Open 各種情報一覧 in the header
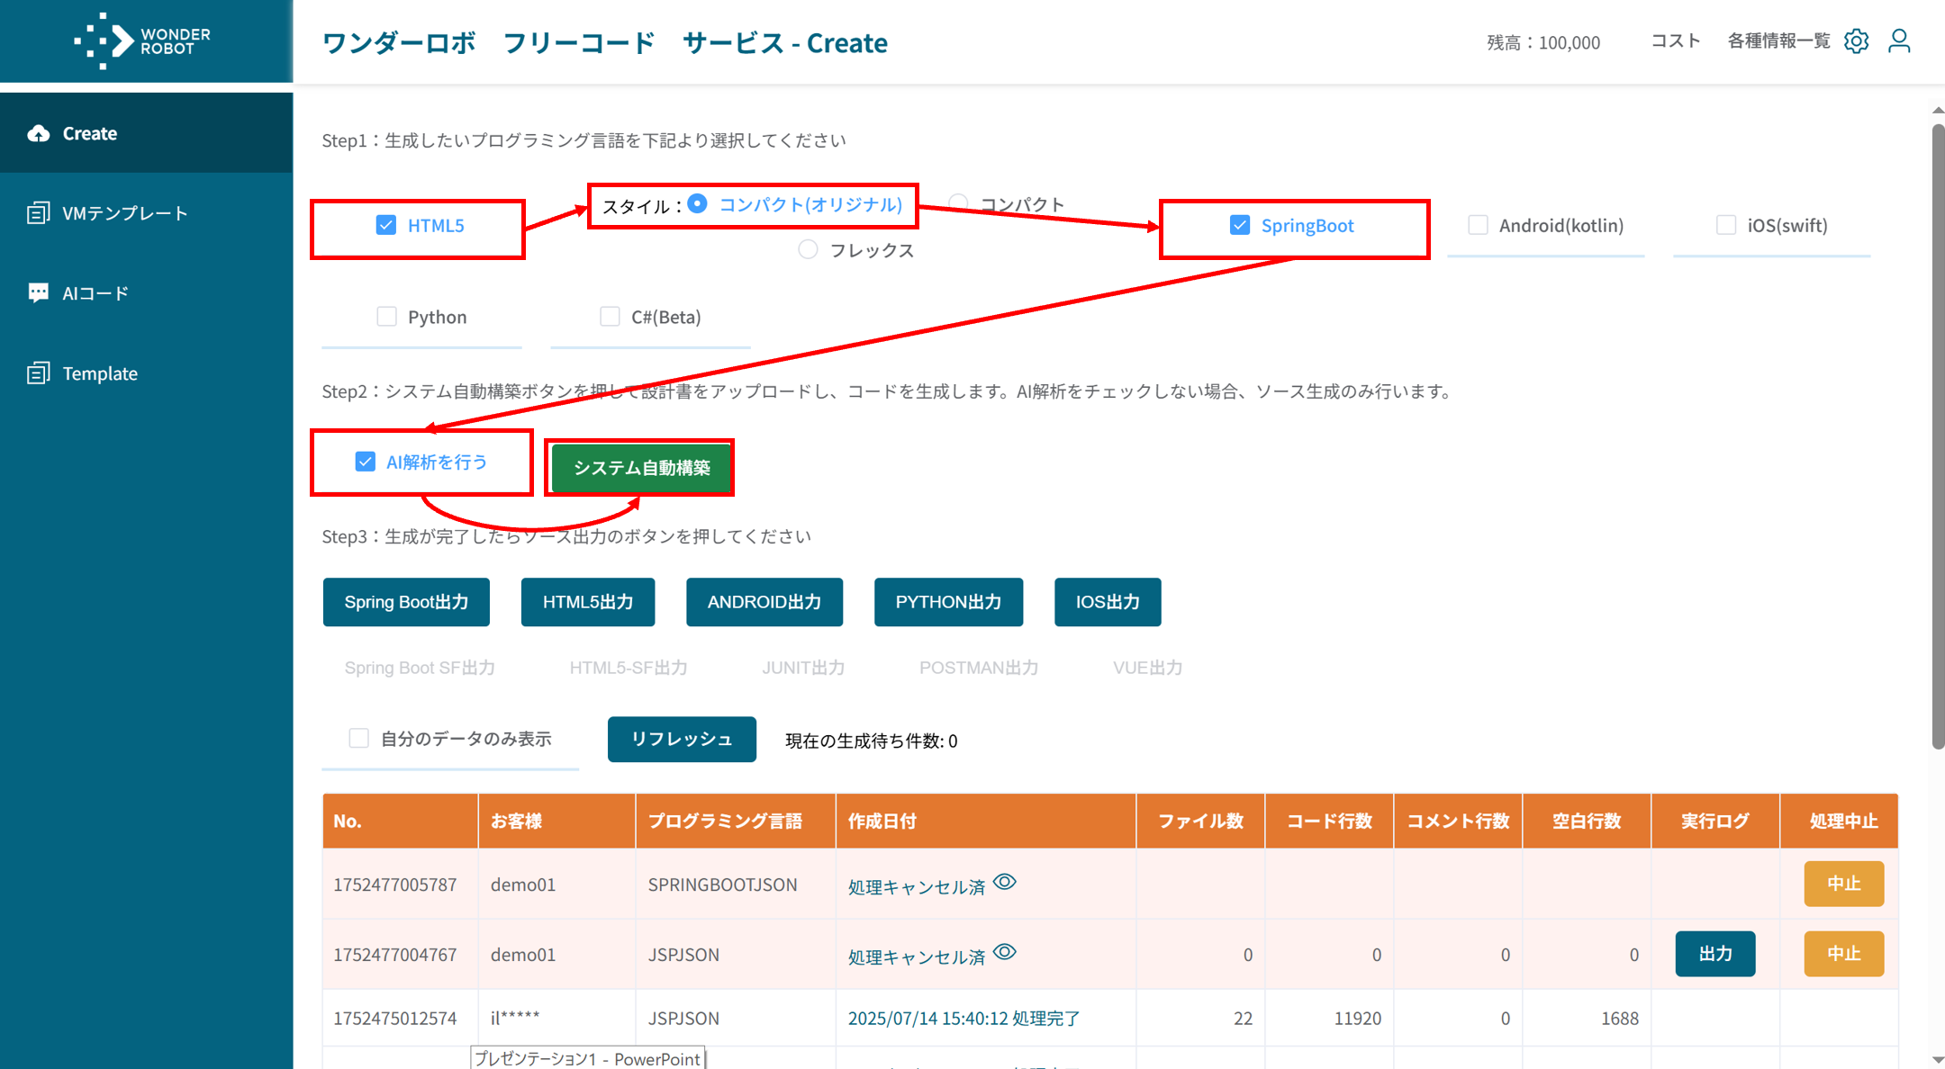 tap(1778, 41)
